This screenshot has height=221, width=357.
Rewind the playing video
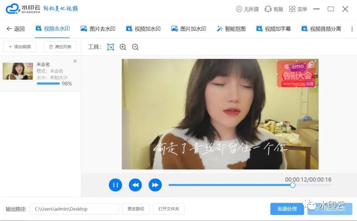(x=135, y=185)
